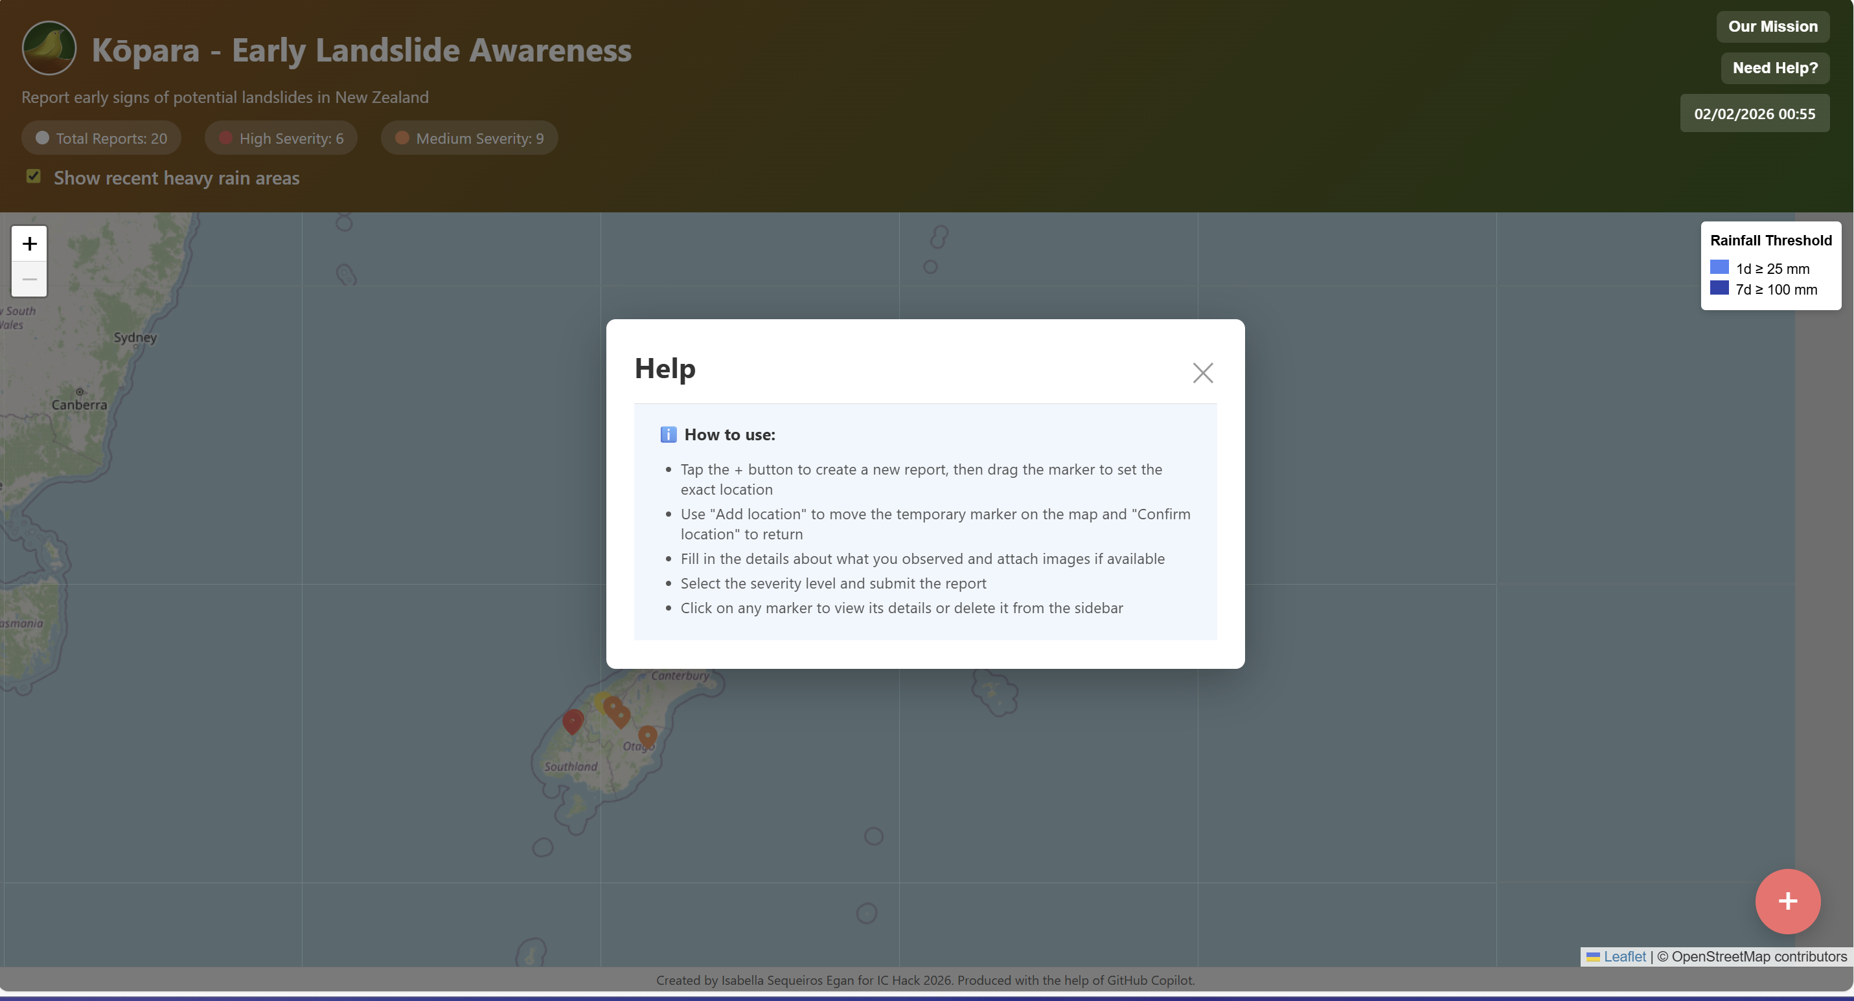This screenshot has height=1001, width=1854.
Task: Click the Show recent heavy rain areas label
Action: tap(176, 178)
